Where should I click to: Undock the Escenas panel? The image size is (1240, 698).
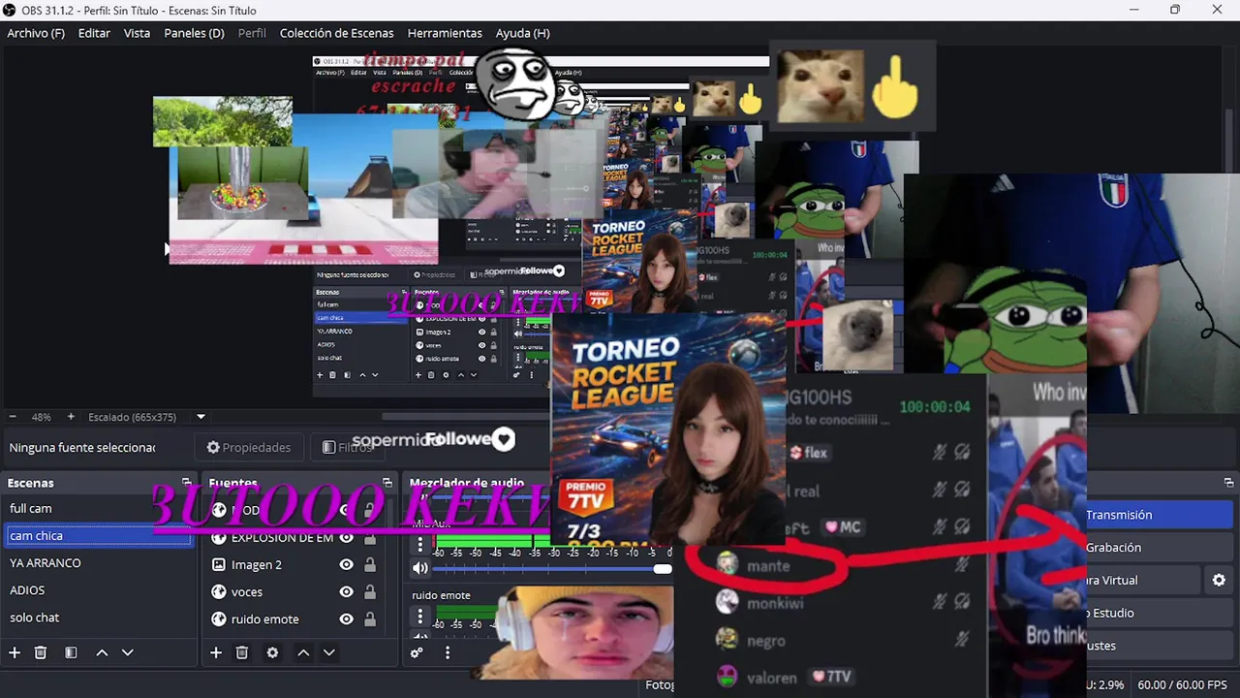[186, 482]
